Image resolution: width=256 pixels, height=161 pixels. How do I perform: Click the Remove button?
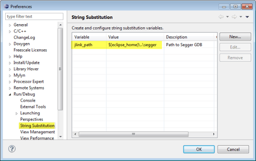(235, 58)
